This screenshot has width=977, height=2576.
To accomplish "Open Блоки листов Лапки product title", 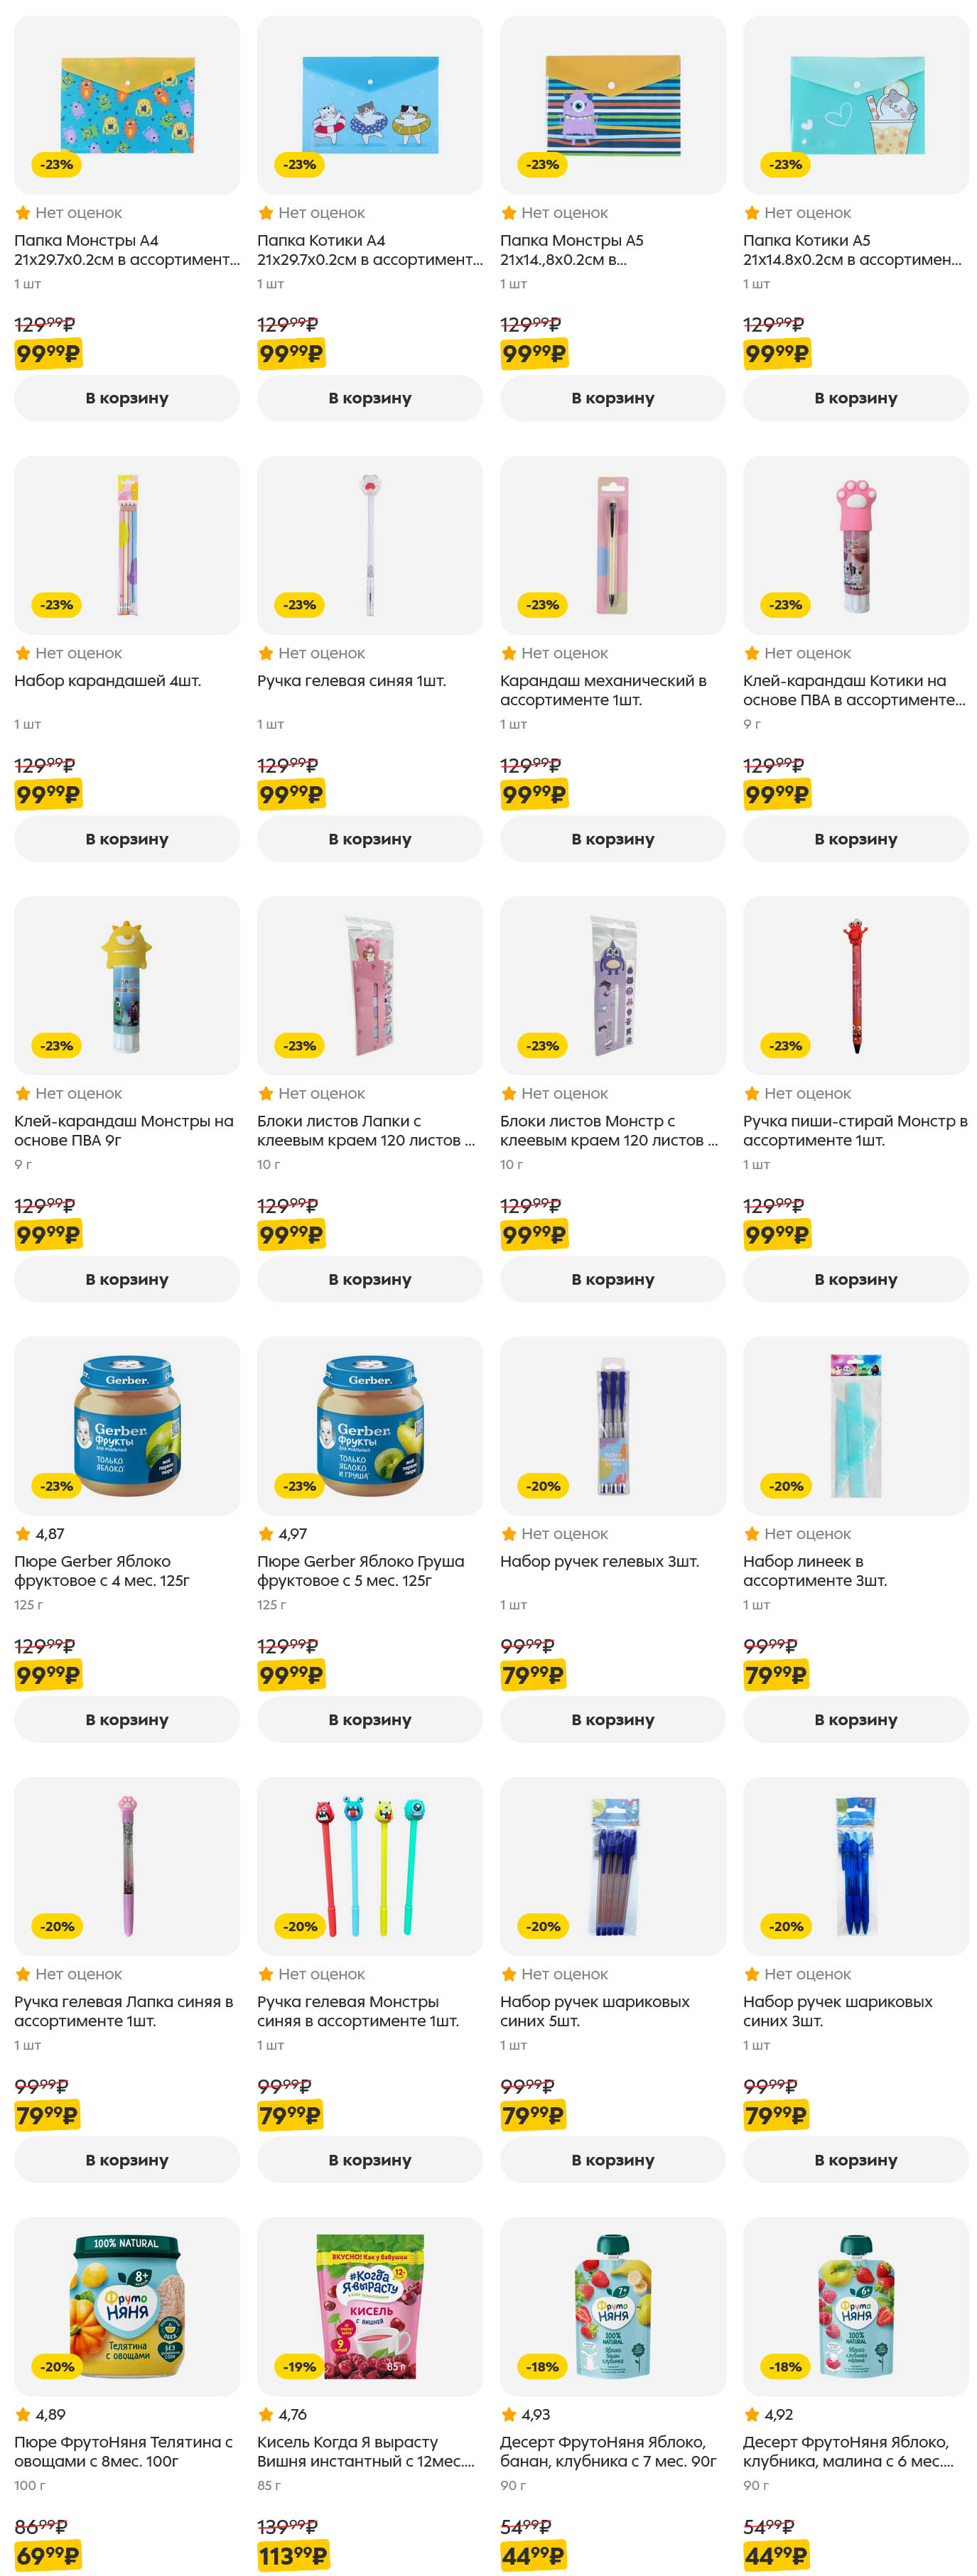I will 365,1130.
